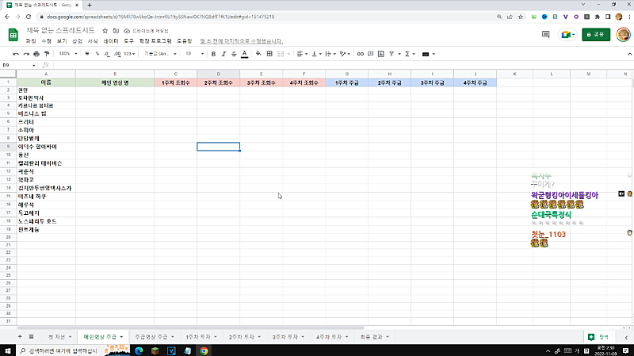Open the 확장 프로그램 menu
Screen dimensions: 634x356
[155, 41]
